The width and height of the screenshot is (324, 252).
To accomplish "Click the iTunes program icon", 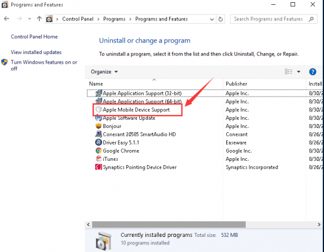I will point(99,159).
